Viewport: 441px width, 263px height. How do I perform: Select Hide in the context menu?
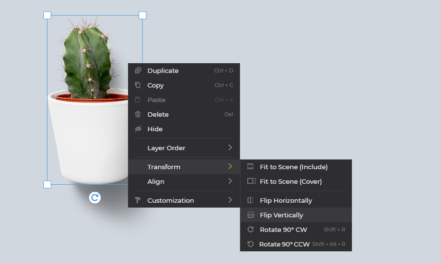(x=184, y=129)
